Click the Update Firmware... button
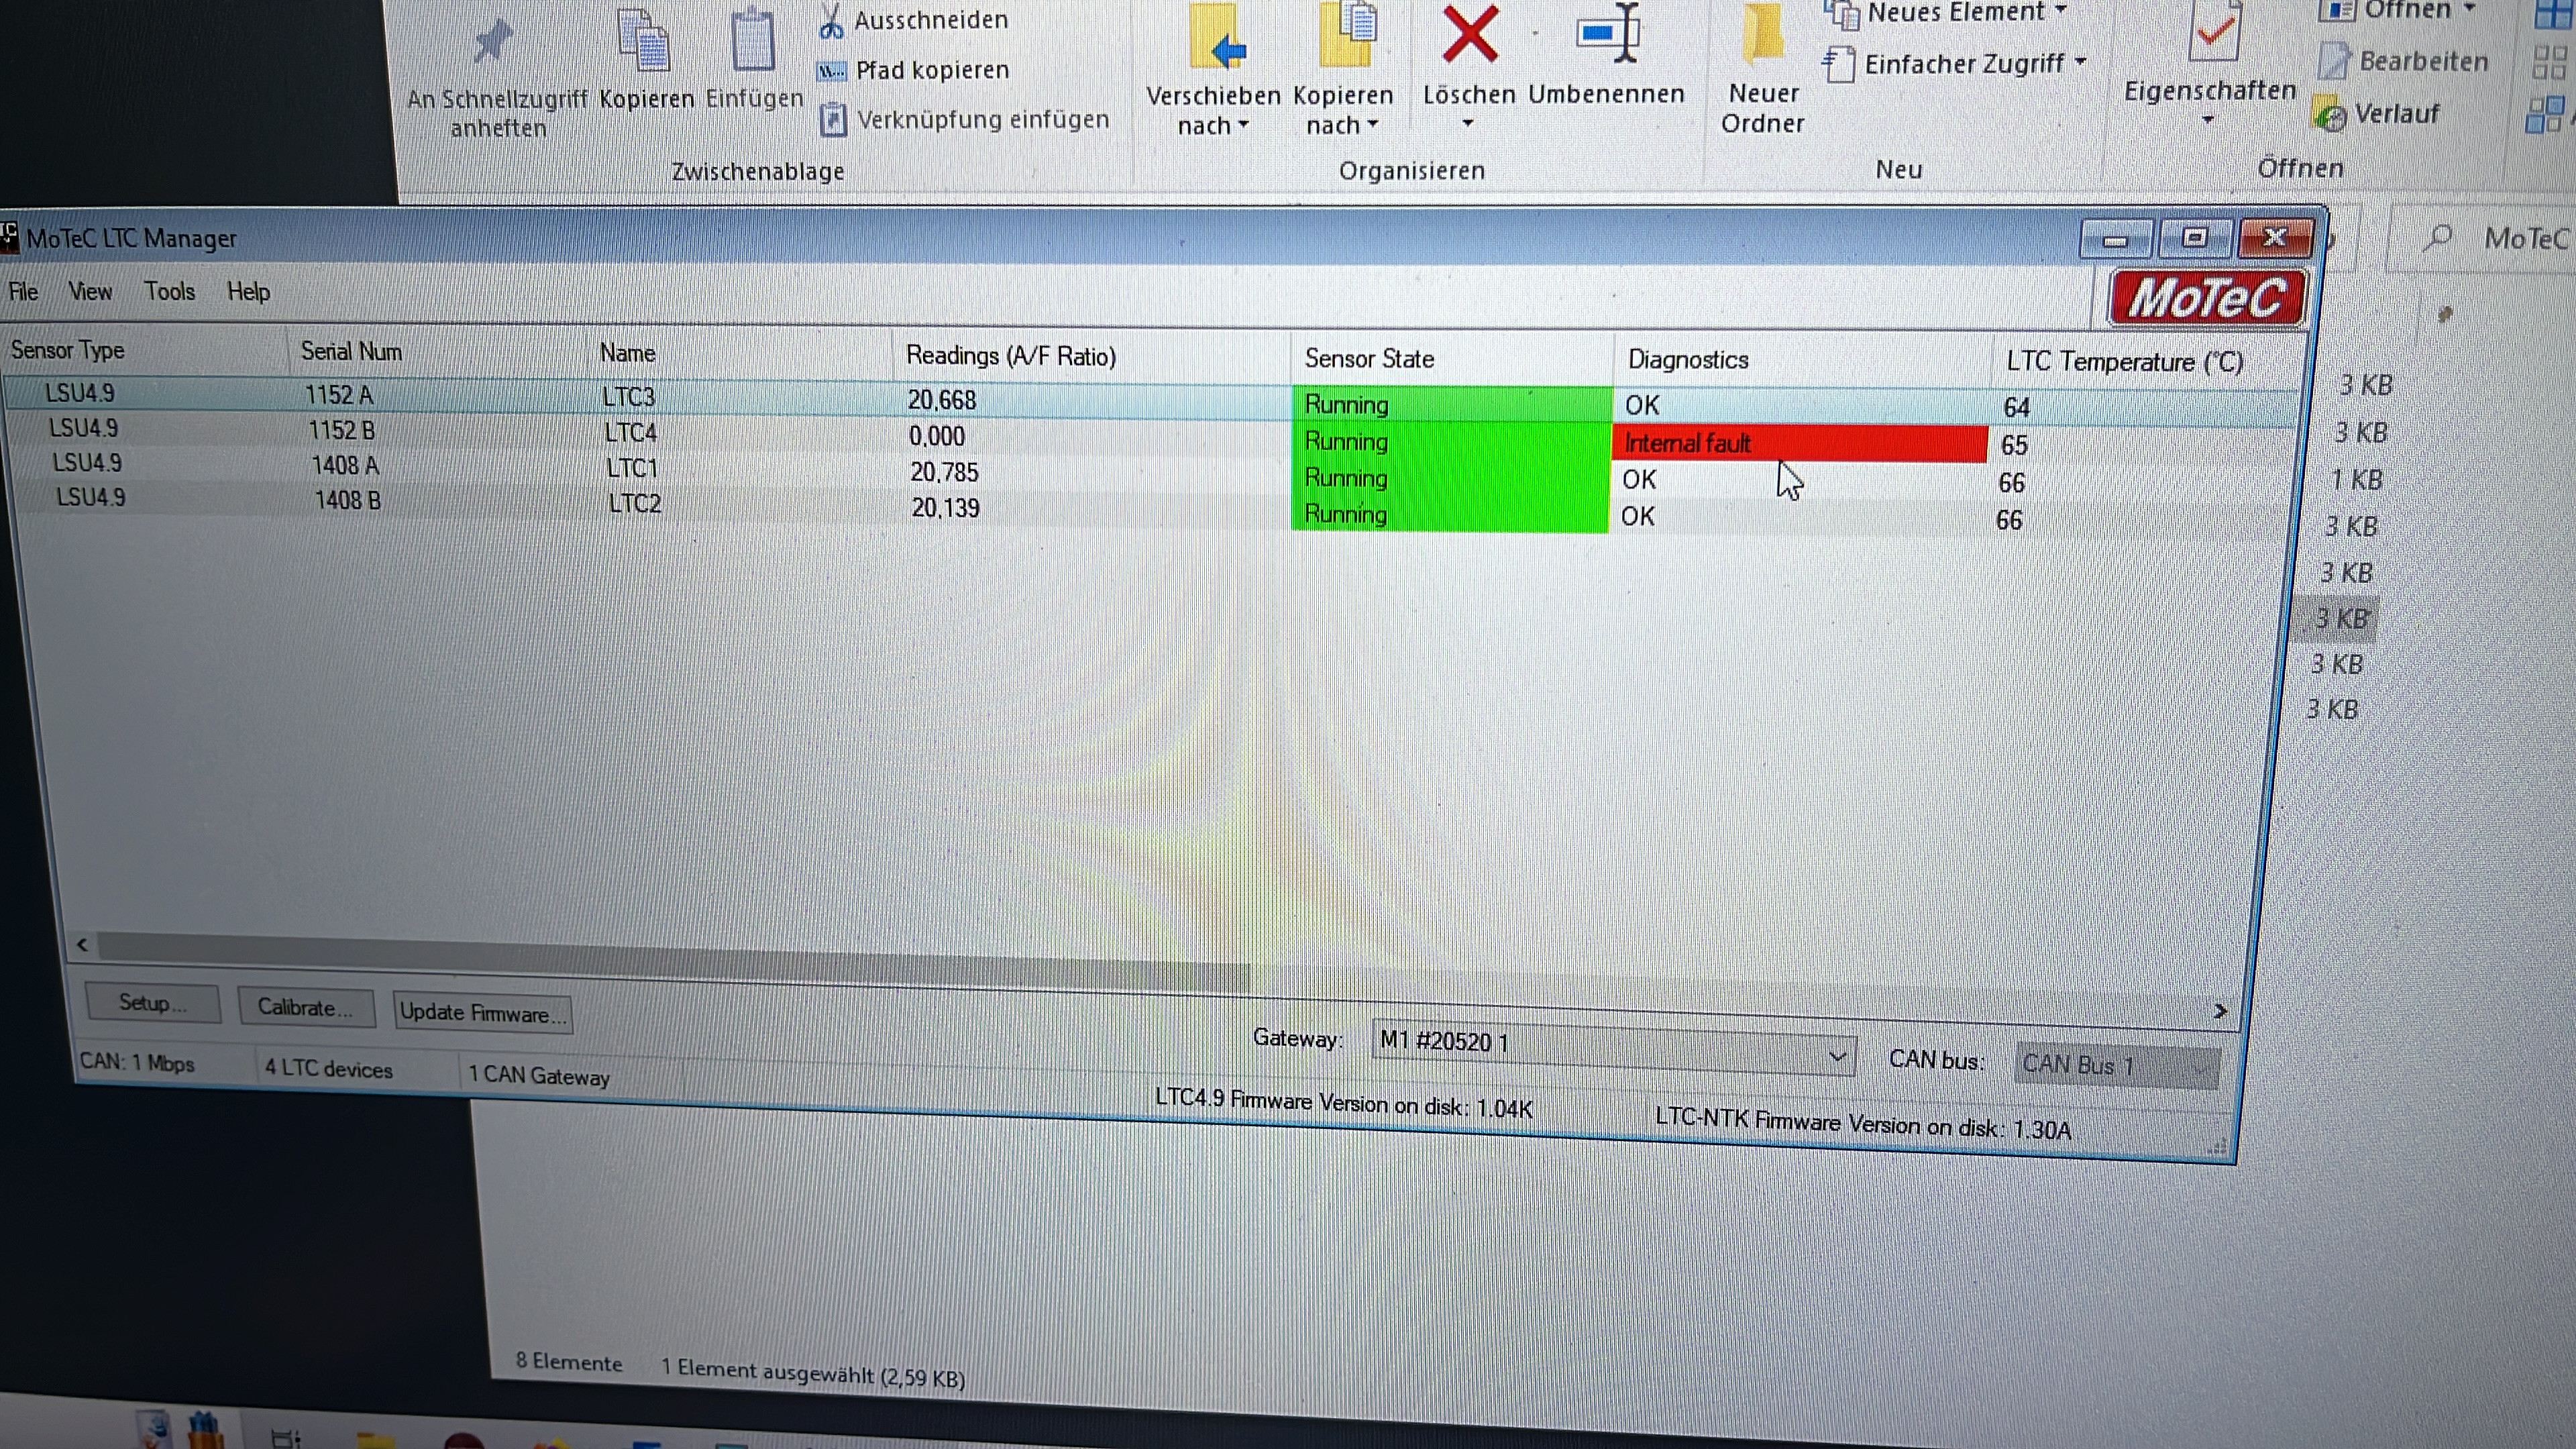This screenshot has width=2576, height=1449. (482, 1013)
